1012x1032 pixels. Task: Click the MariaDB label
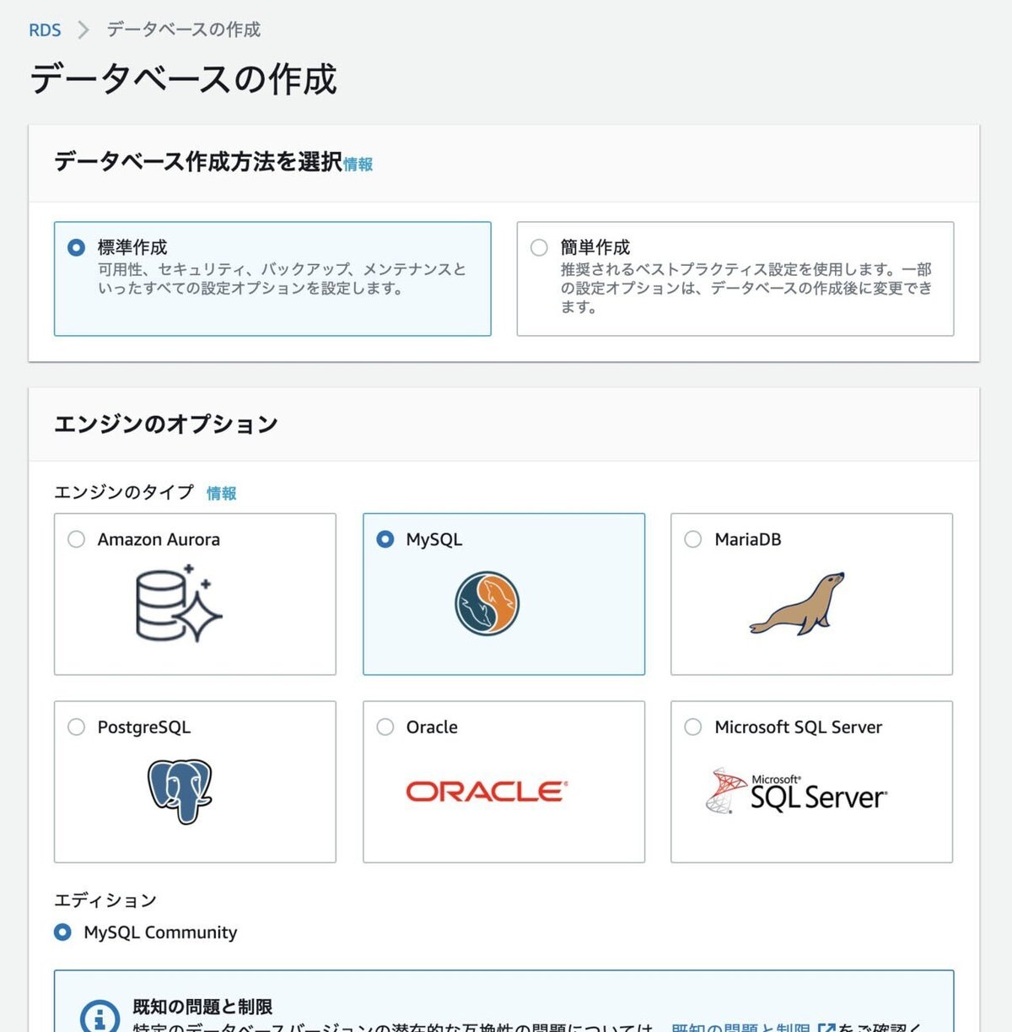coord(748,539)
